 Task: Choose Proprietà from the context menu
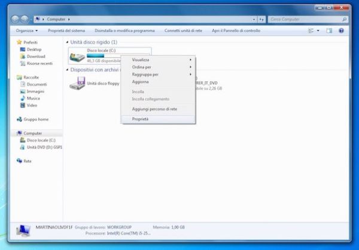[141, 119]
